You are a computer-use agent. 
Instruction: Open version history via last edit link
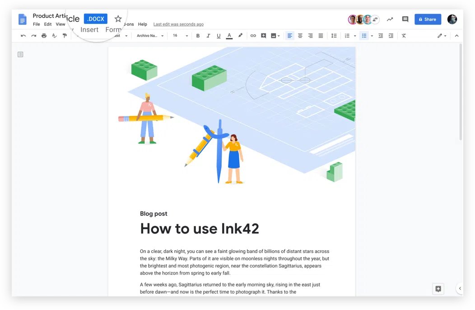tap(178, 24)
